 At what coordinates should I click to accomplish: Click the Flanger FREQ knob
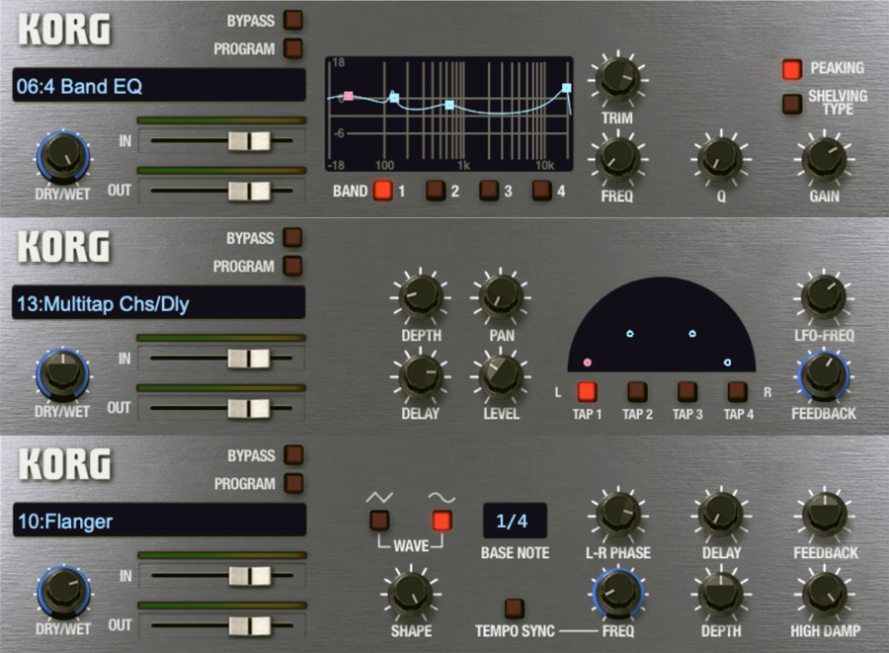(x=618, y=594)
